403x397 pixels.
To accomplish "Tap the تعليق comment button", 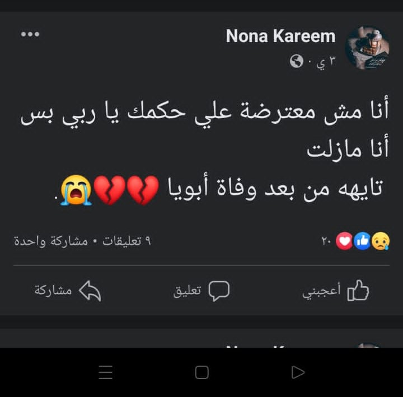I will click(x=201, y=291).
